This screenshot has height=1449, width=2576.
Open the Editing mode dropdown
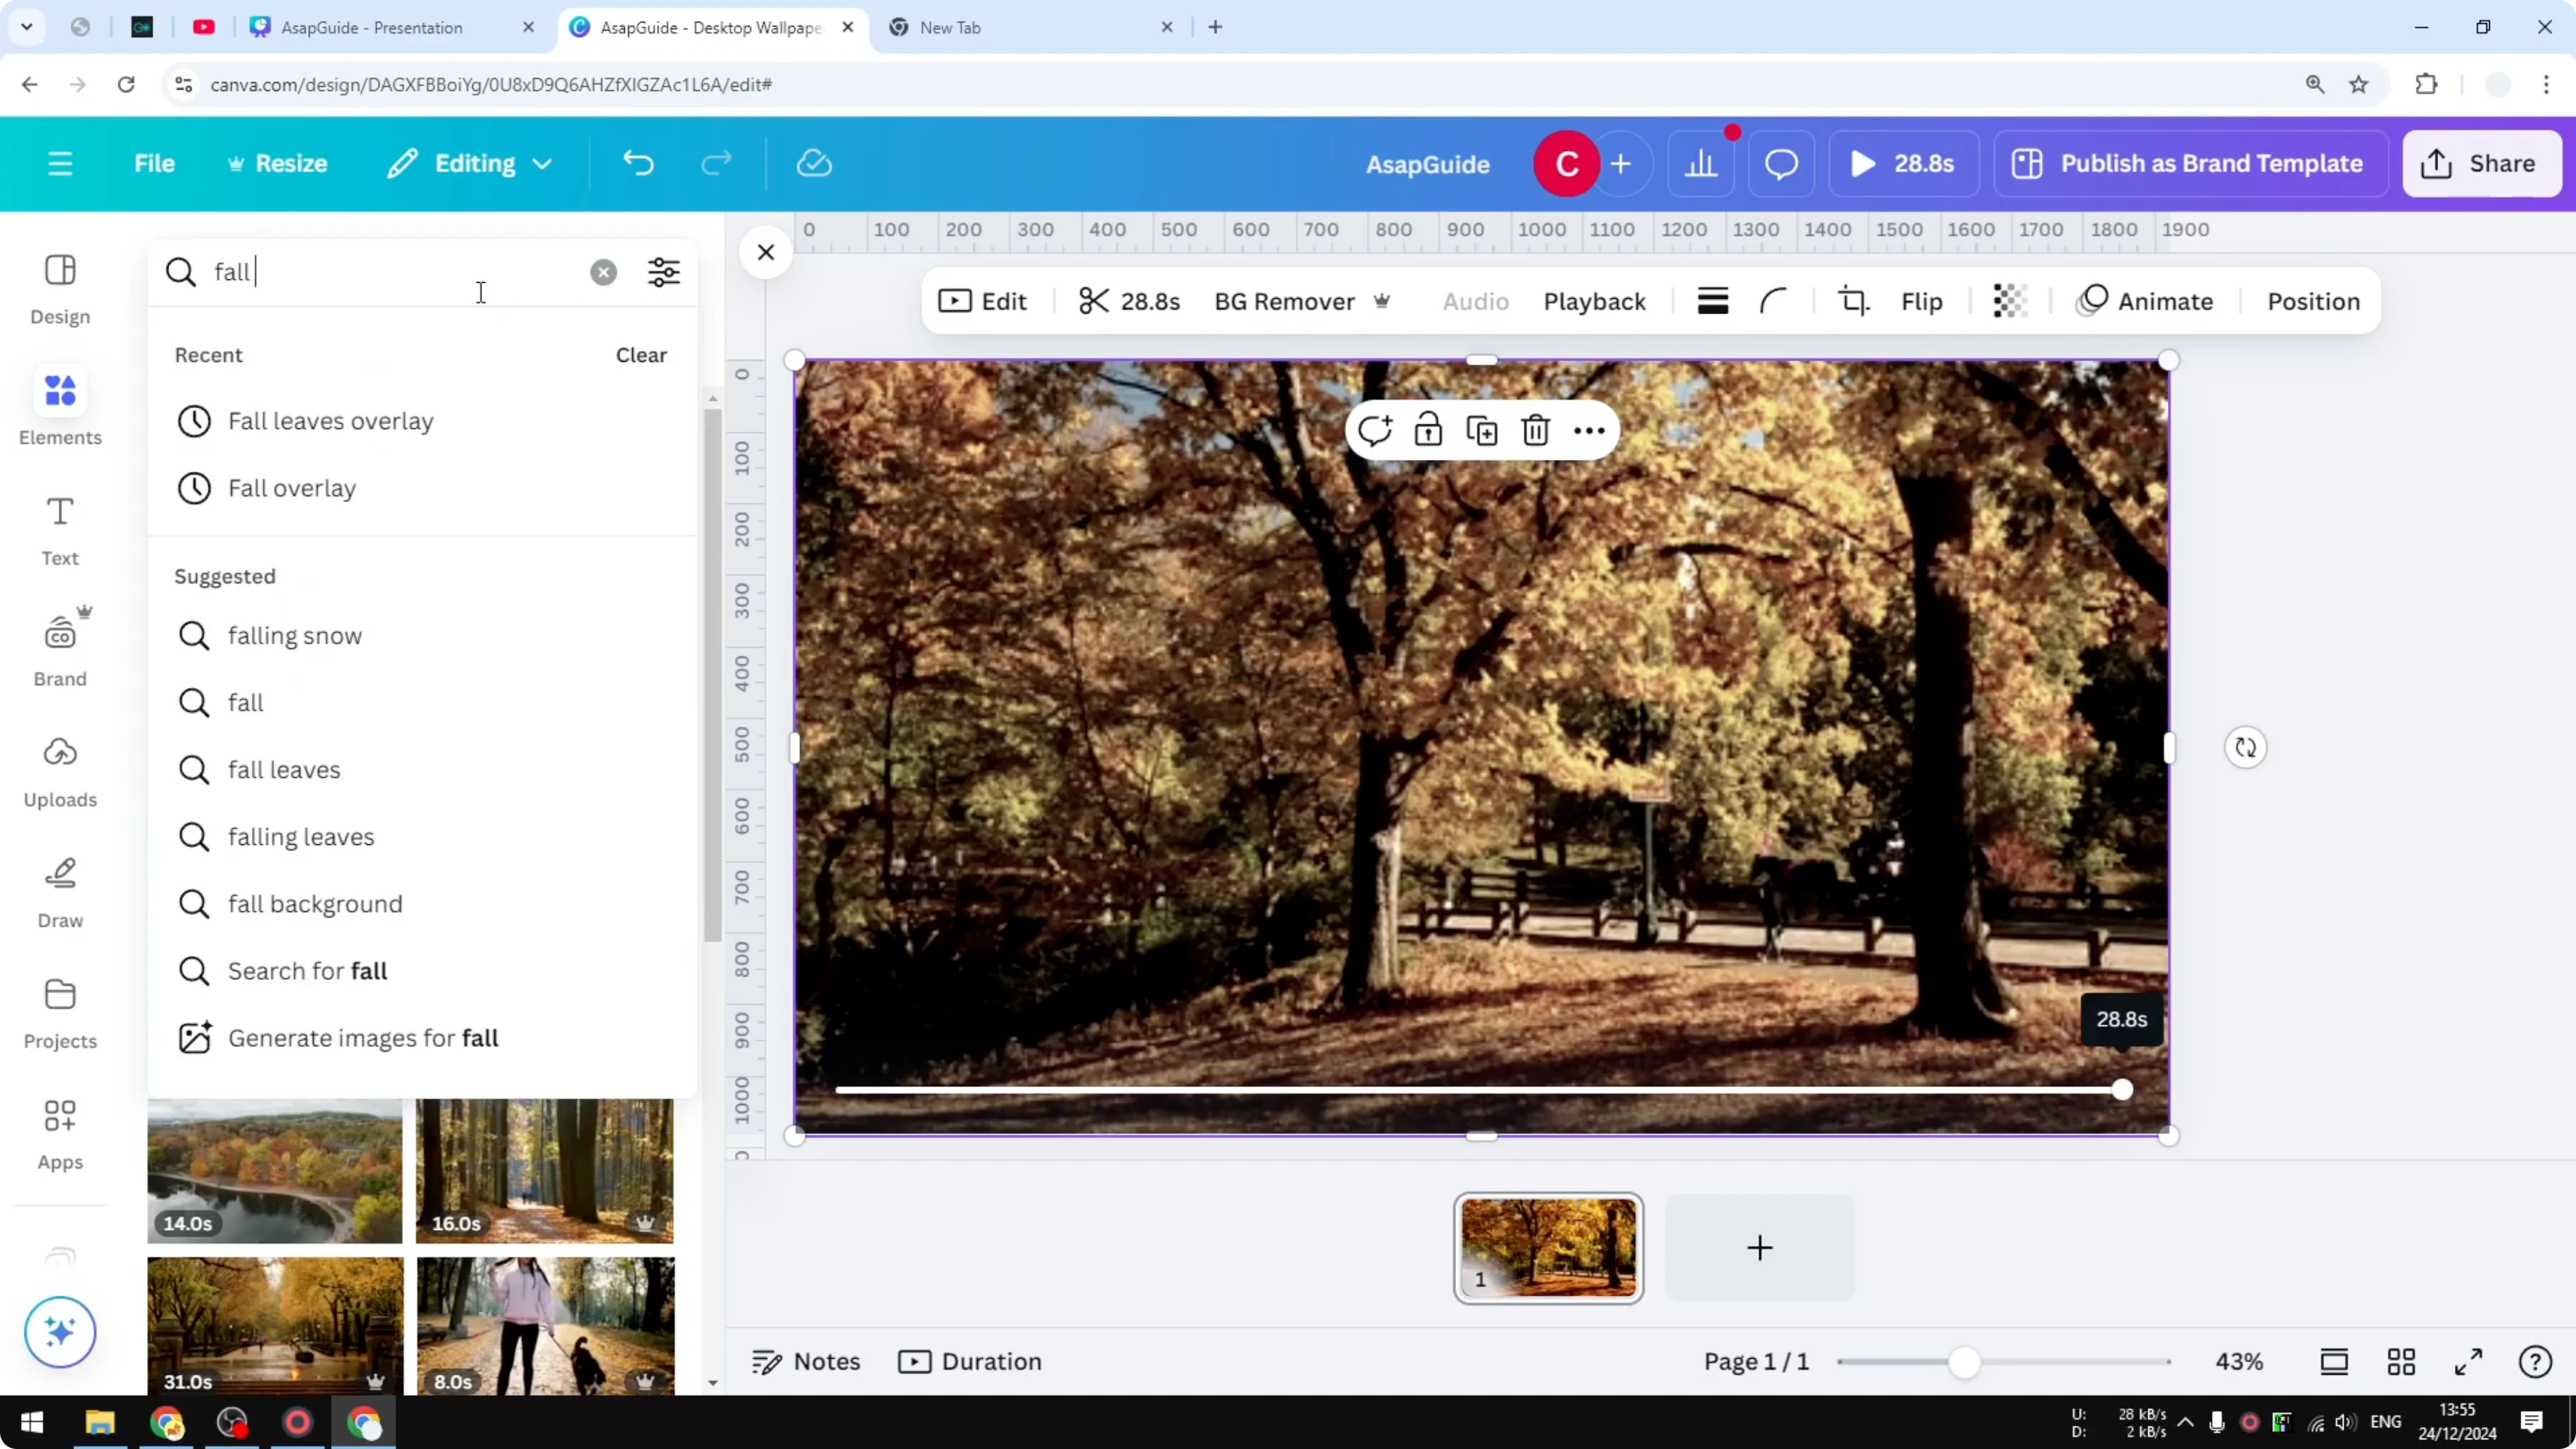[469, 163]
